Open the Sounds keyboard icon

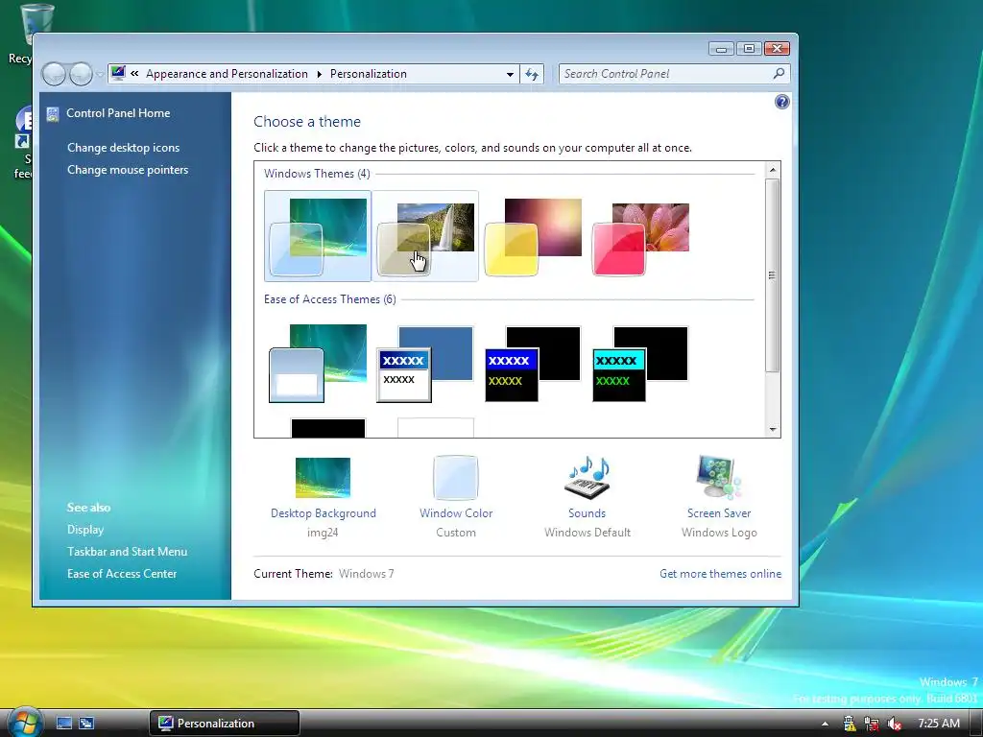[587, 478]
